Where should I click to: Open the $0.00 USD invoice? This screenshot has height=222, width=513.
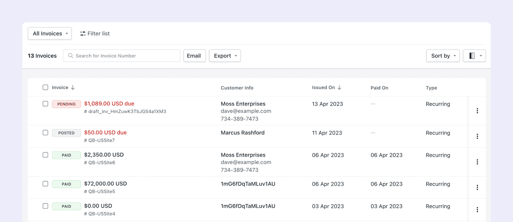click(x=98, y=206)
